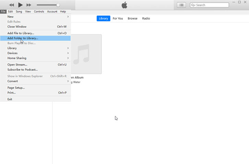Switch to the Library tab
The height and width of the screenshot is (164, 249).
(x=103, y=18)
